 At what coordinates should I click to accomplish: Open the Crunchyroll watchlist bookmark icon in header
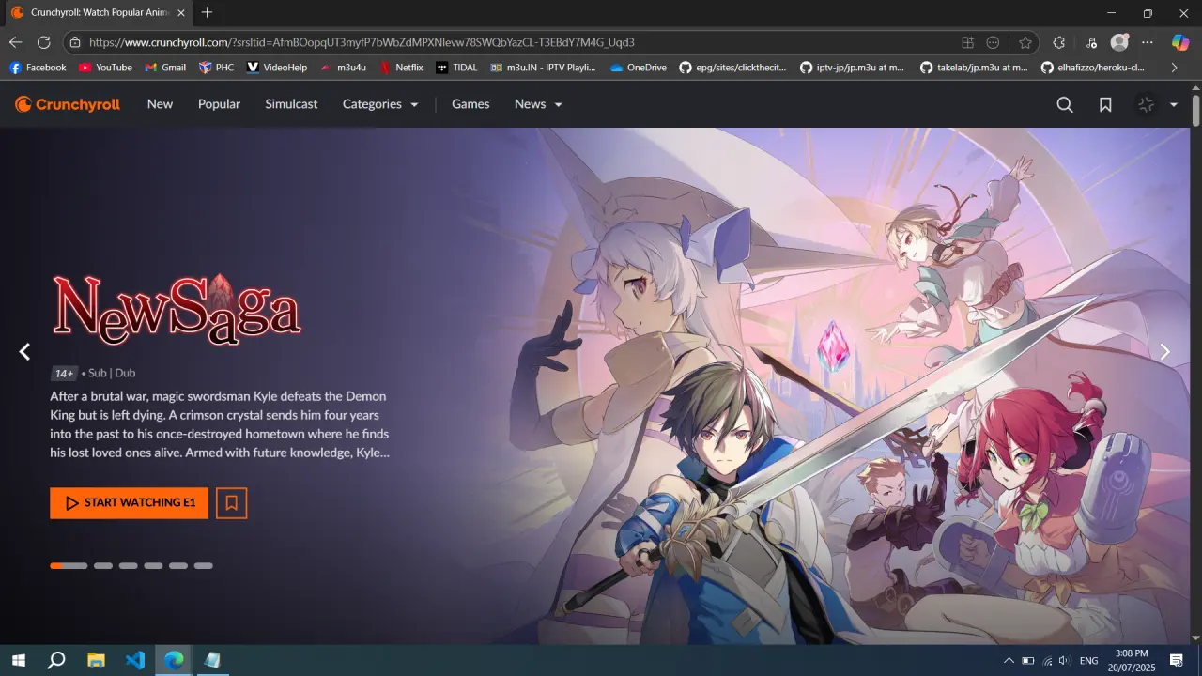coord(1105,104)
